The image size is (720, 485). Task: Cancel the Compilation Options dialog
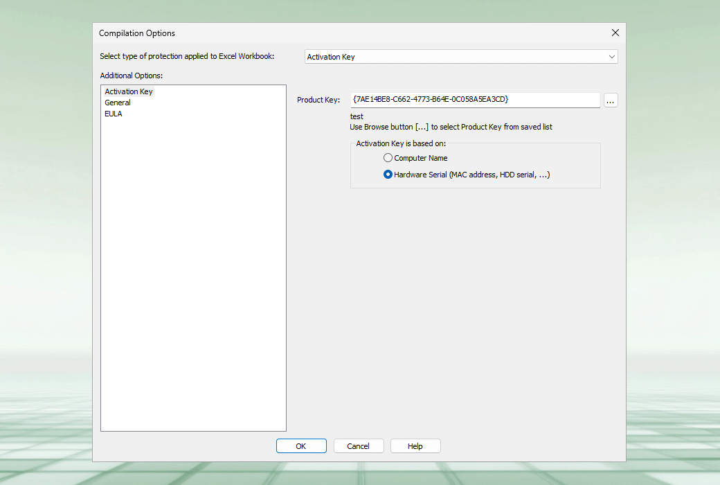coord(359,446)
